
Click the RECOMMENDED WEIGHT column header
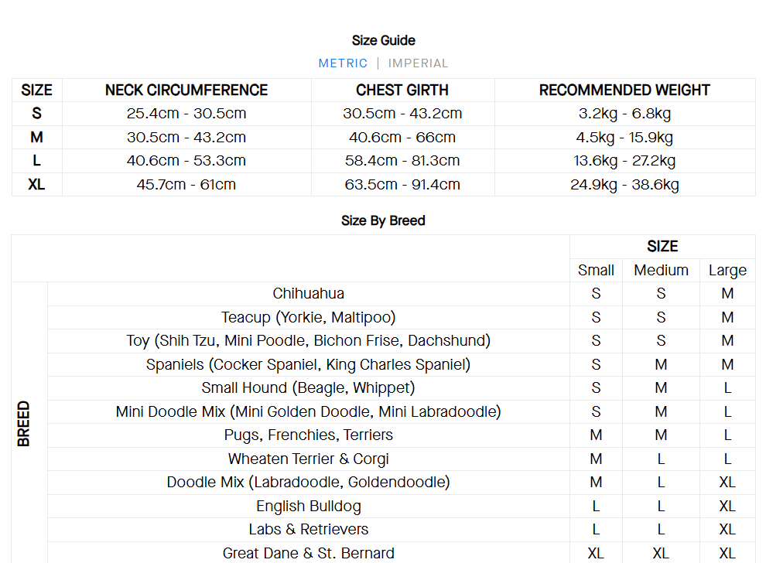coord(624,90)
